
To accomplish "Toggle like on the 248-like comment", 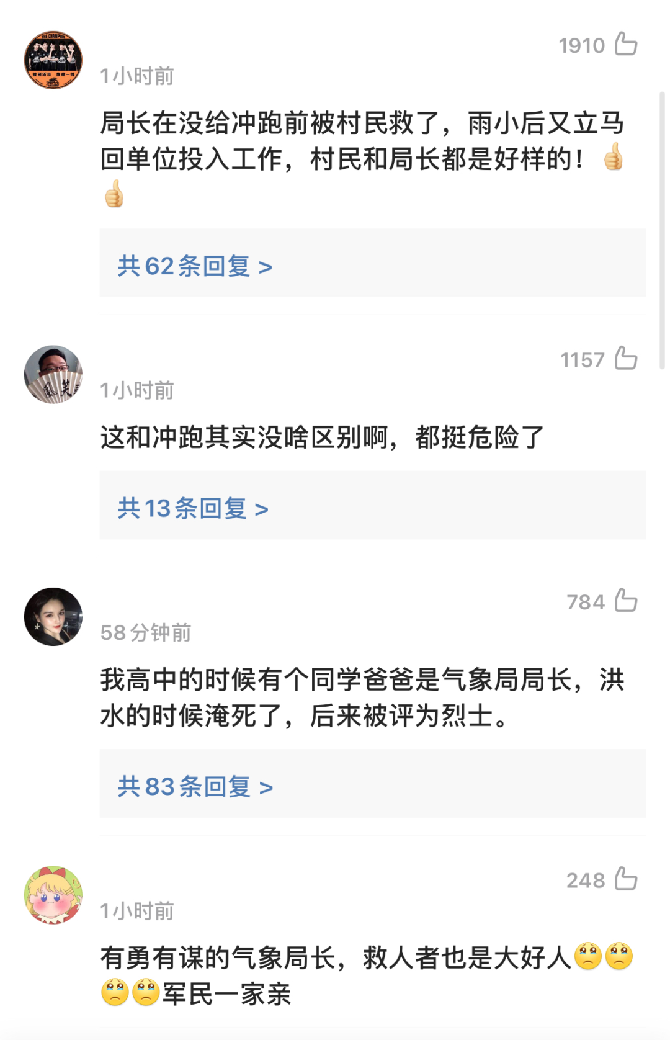I will [625, 879].
